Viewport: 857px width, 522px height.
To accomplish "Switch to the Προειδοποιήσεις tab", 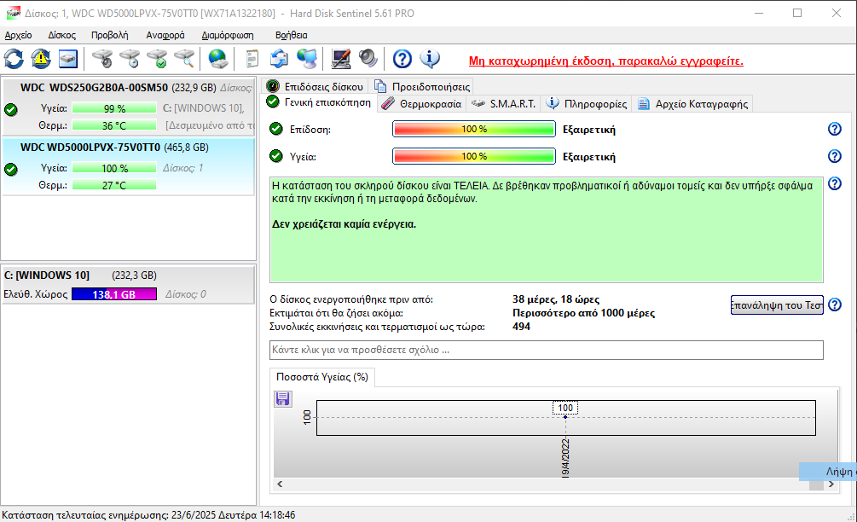I will (422, 86).
